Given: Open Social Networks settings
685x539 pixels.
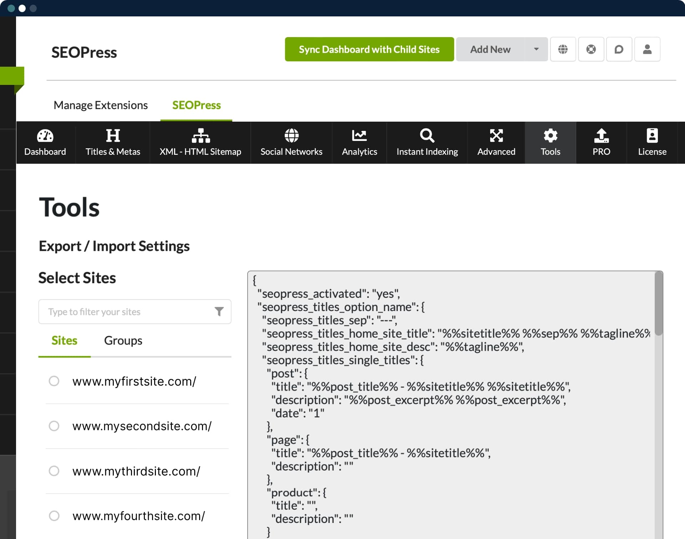Looking at the screenshot, I should click(x=291, y=142).
